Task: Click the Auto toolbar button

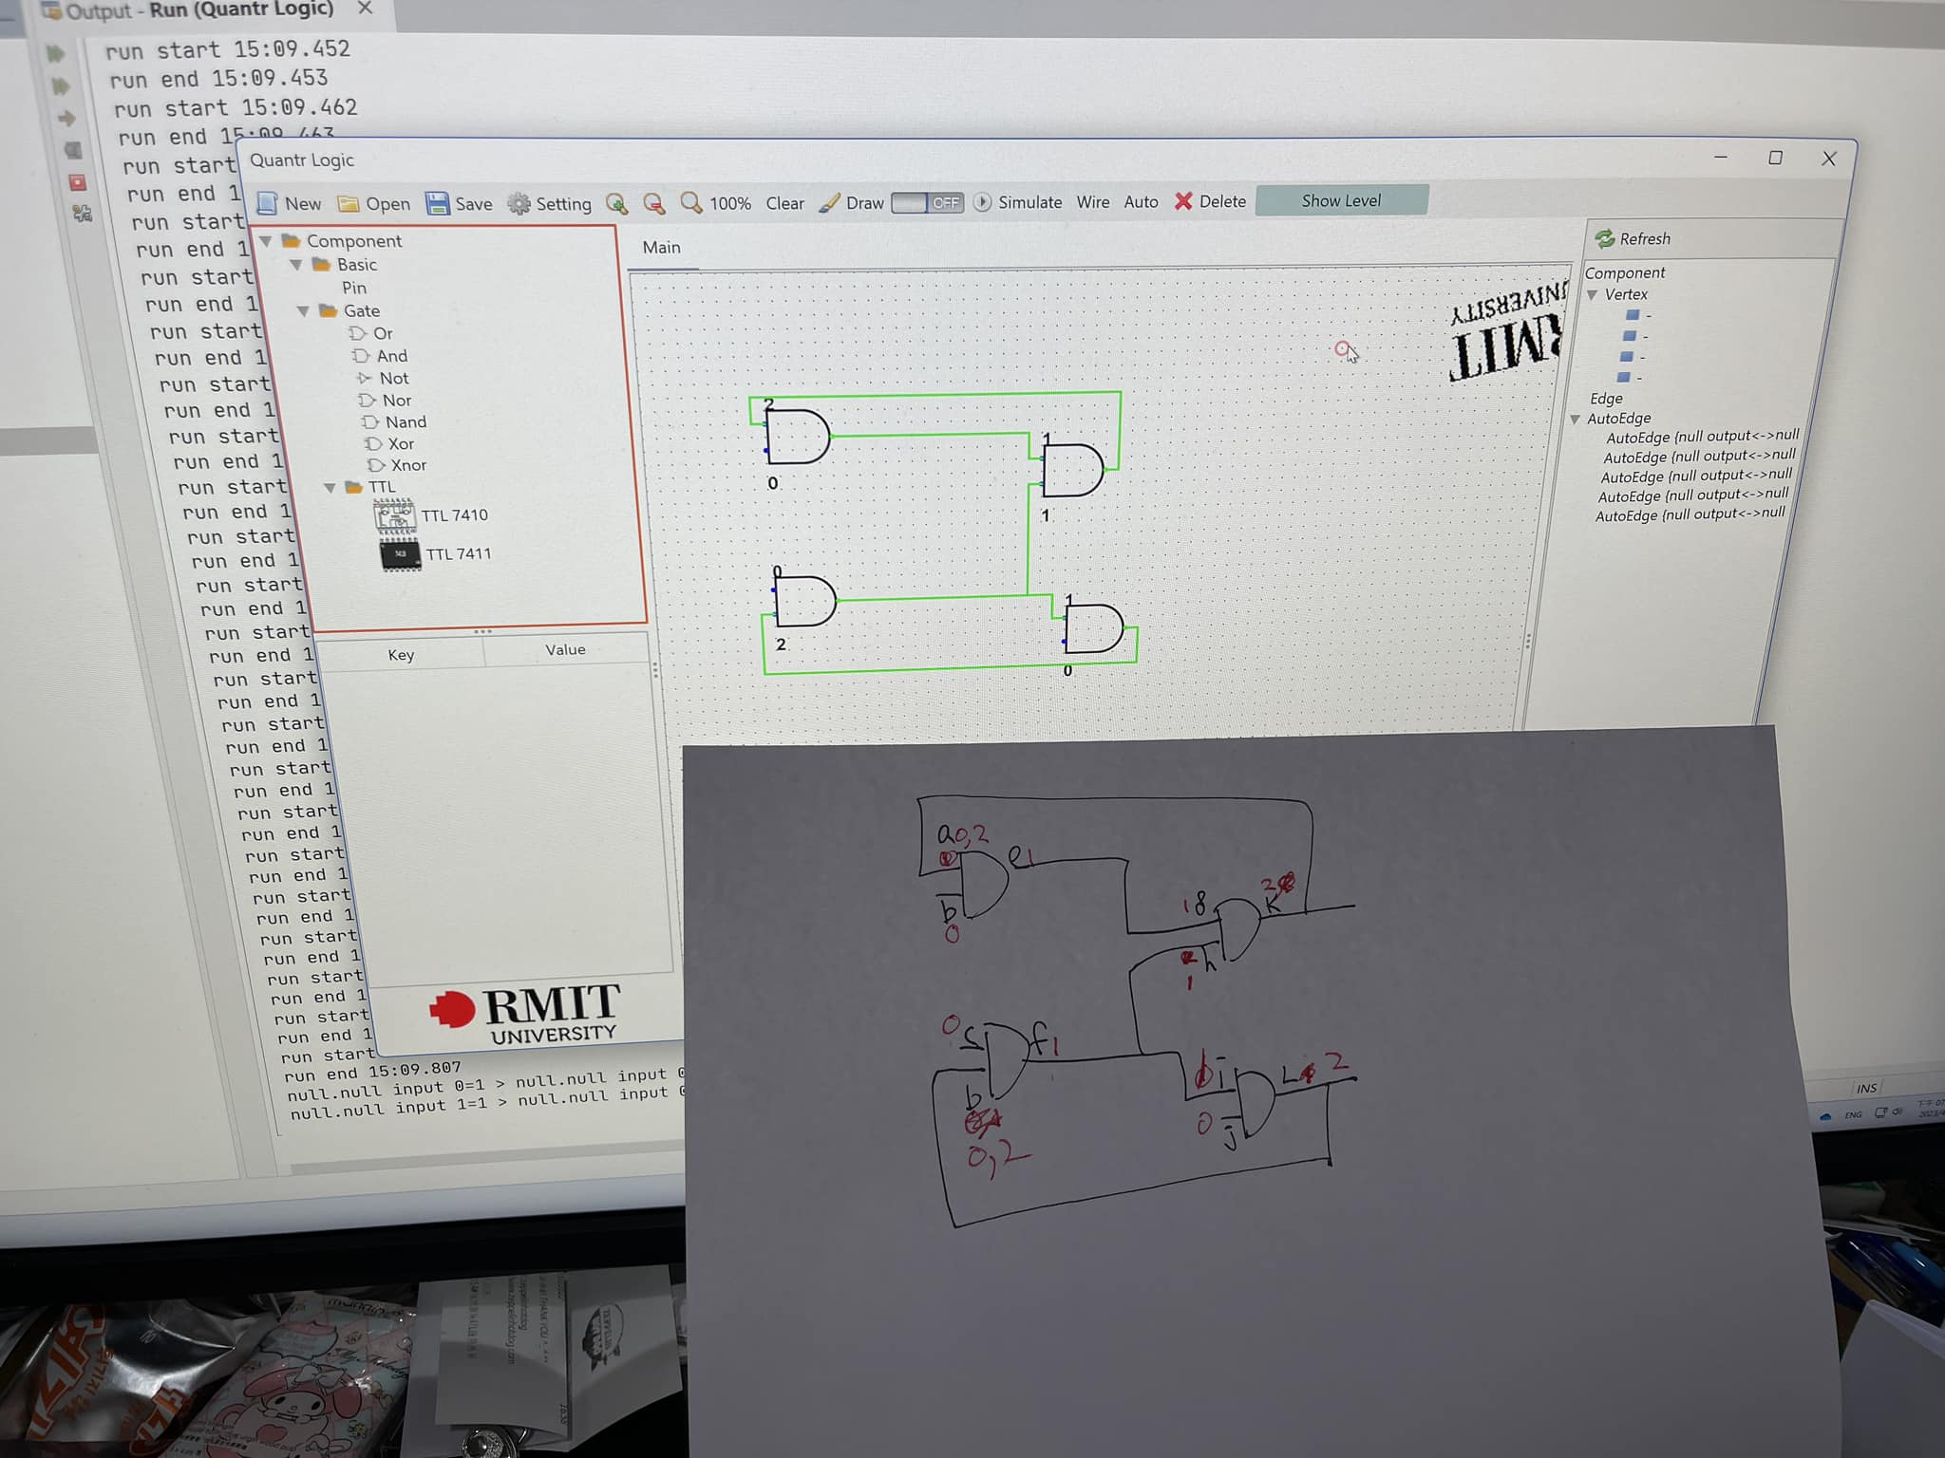Action: pos(1142,201)
